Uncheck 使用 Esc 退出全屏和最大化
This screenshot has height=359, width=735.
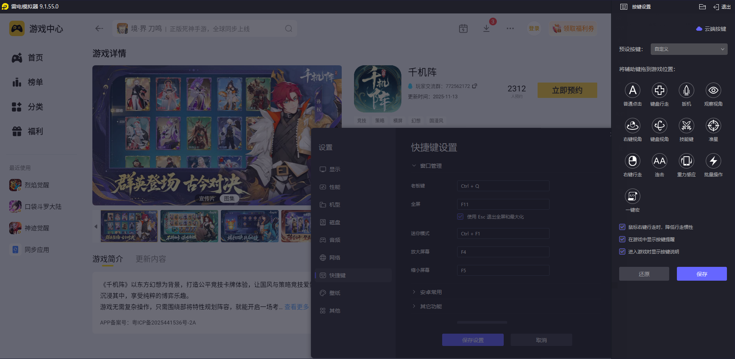(x=460, y=217)
